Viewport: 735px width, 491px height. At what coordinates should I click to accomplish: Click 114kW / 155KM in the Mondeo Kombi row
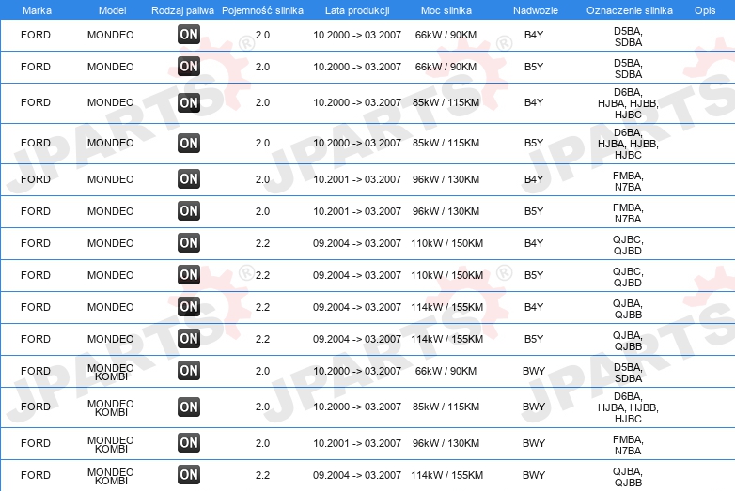(x=446, y=475)
